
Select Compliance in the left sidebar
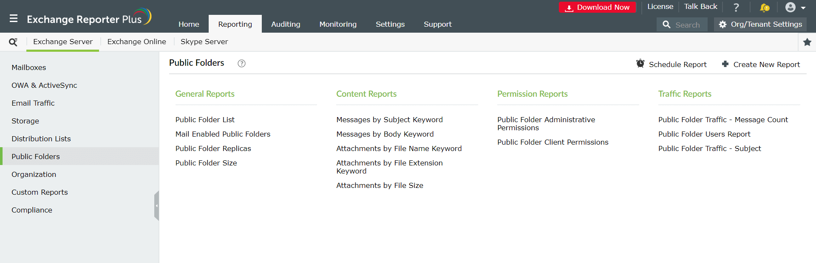point(32,210)
